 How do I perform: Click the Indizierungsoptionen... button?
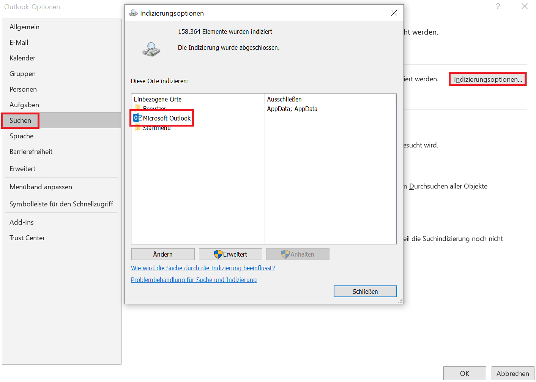[488, 79]
